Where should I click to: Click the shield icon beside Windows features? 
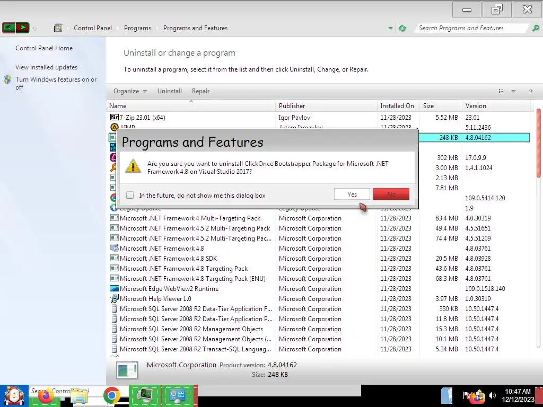[x=7, y=79]
